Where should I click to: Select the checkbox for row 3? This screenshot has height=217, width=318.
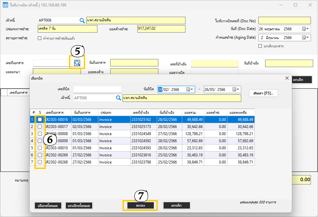(x=40, y=134)
